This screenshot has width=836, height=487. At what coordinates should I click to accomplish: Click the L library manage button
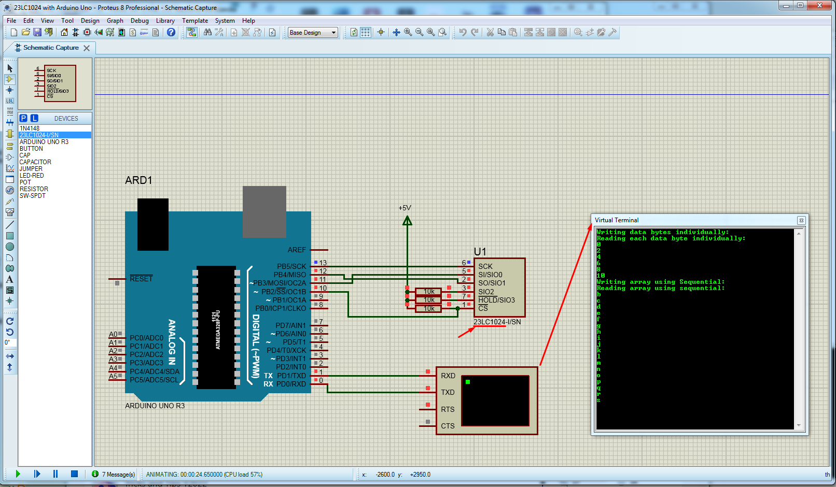point(34,118)
